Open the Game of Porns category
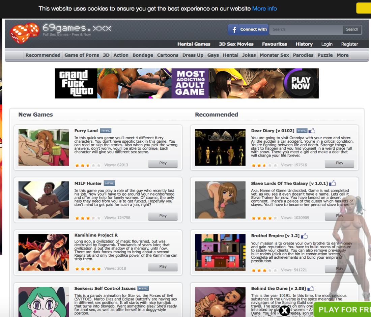 click(82, 55)
